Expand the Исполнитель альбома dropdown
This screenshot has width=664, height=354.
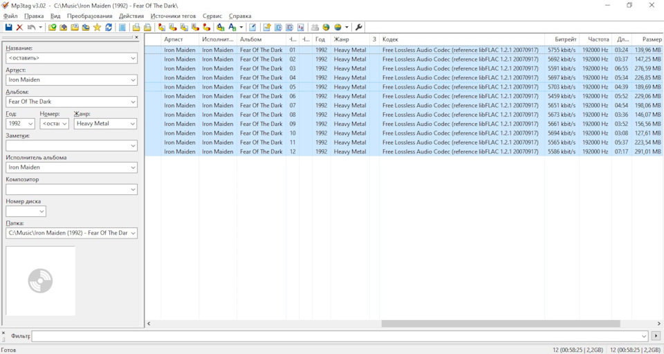click(x=133, y=167)
